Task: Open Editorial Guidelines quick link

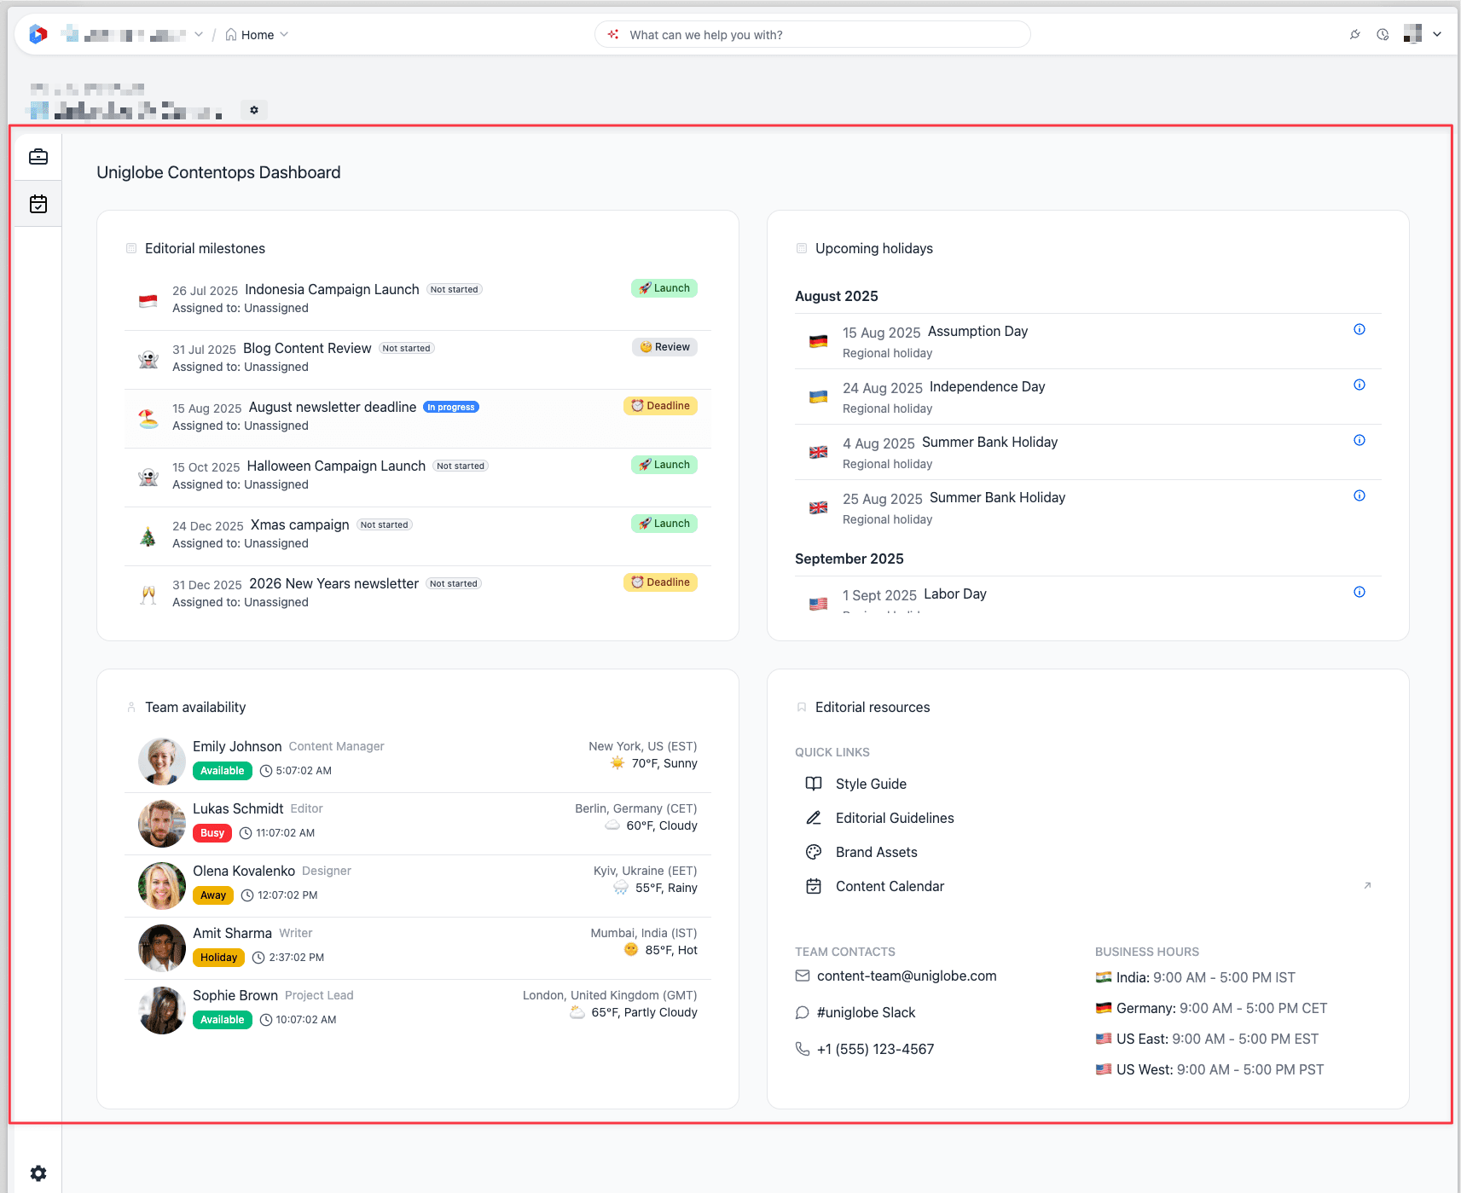Action: coord(895,818)
